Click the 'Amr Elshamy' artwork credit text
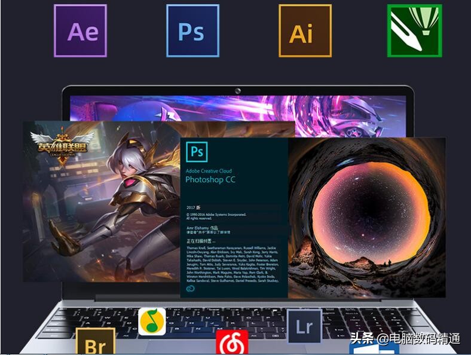 click(x=202, y=228)
